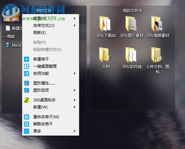Open the 实用功能 menu entry
Viewport: 185px width, 149px height.
pos(50,74)
